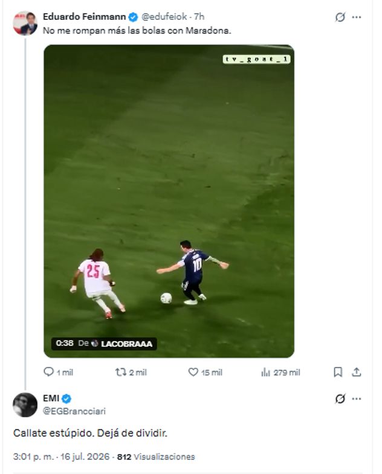This screenshot has width=382, height=474.
Task: Click the EMI display name
Action: tap(51, 399)
